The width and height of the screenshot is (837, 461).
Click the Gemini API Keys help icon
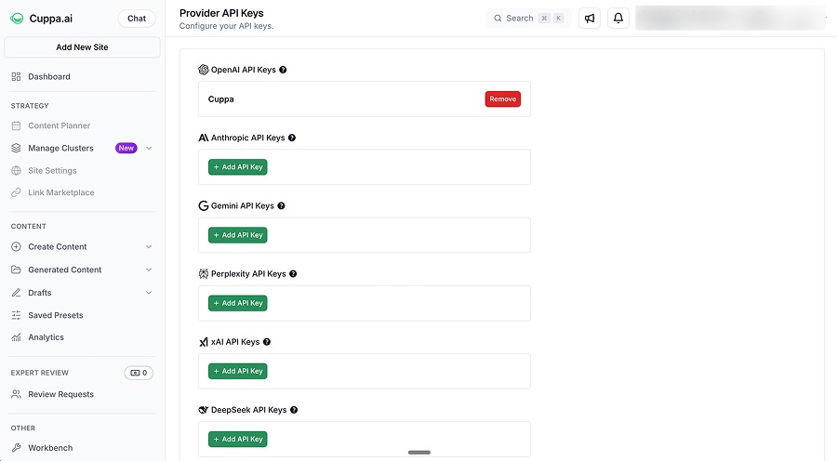[281, 206]
